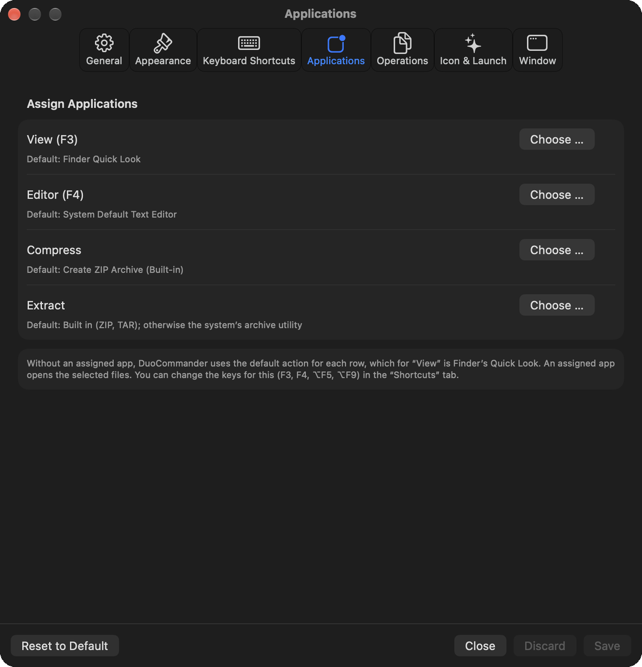The width and height of the screenshot is (642, 667).
Task: Open the Operations documents icon
Action: [x=402, y=43]
